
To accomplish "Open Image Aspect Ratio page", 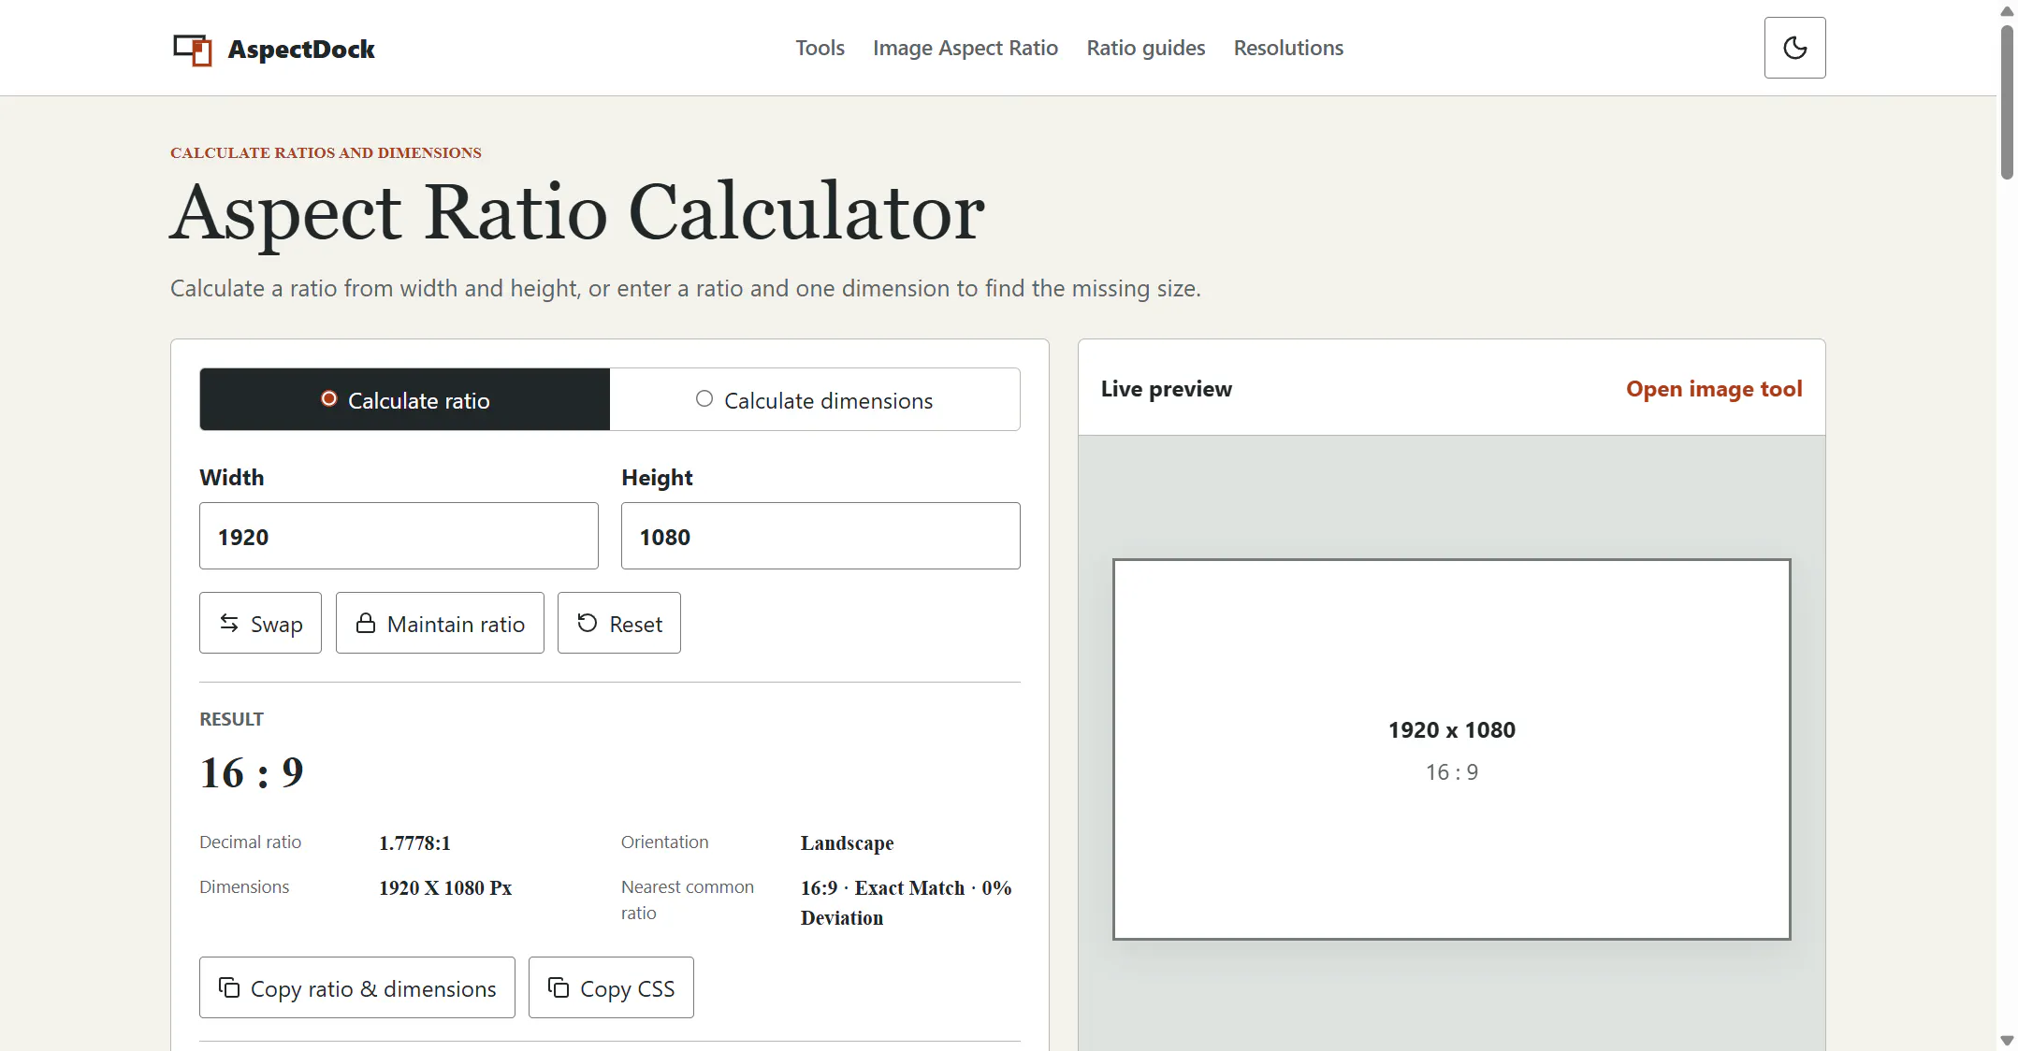I will [965, 48].
